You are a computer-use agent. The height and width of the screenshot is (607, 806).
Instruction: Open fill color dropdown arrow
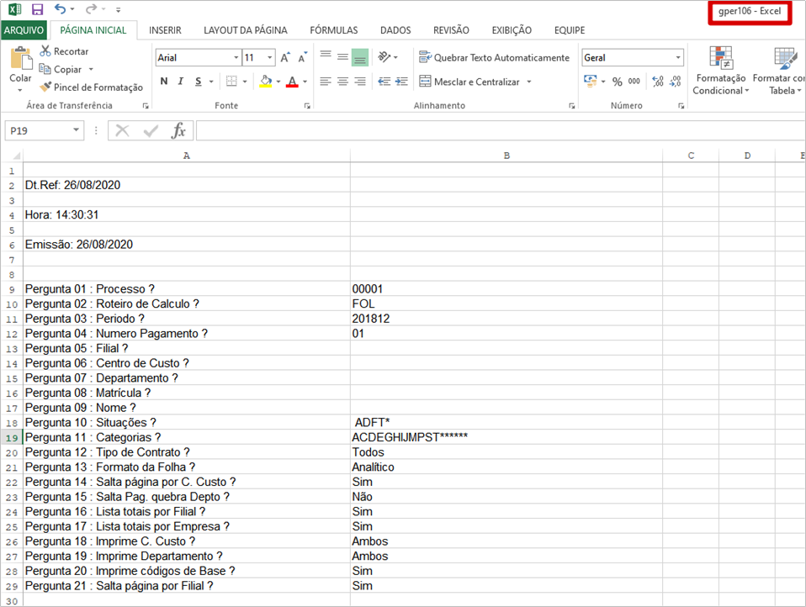(x=278, y=82)
